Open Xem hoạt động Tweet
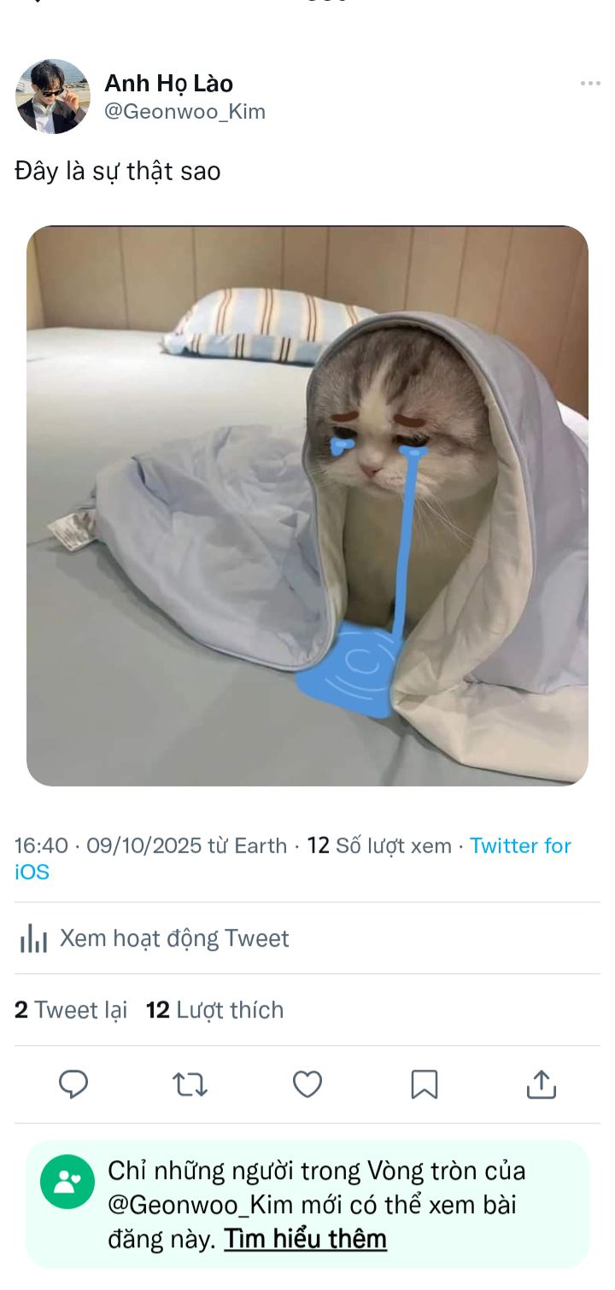This screenshot has width=615, height=1290. [x=174, y=938]
